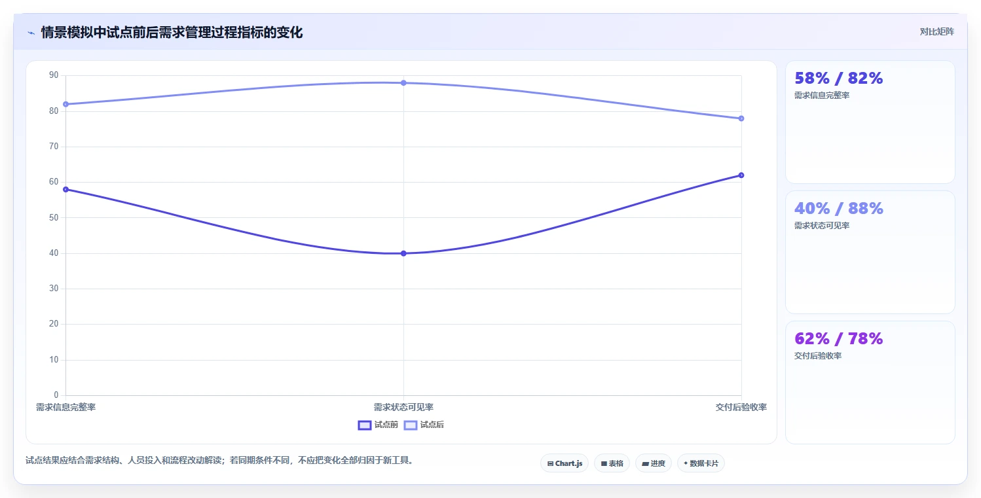981x498 pixels.
Task: Click the chart title 情景模拟中试点前后需求管理过程指标的变化
Action: click(x=172, y=33)
